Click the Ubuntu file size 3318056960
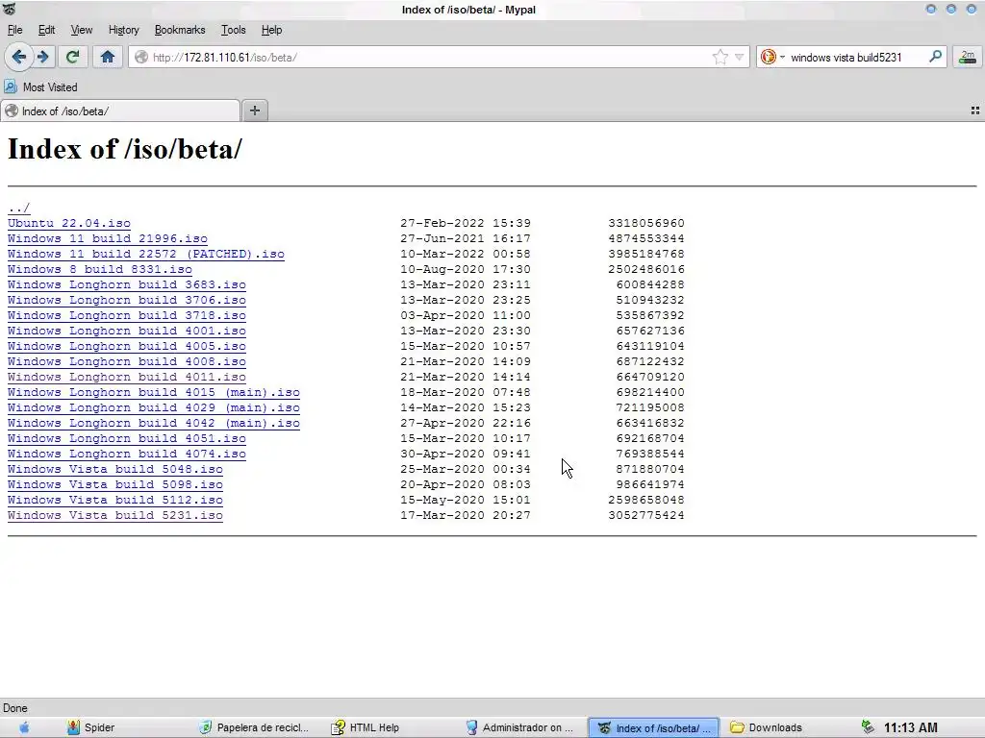 [646, 223]
